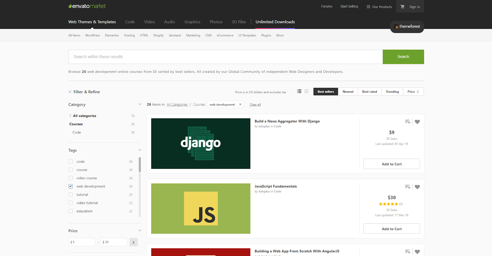Sort by Newest
The image size is (492, 256).
pyautogui.click(x=348, y=92)
